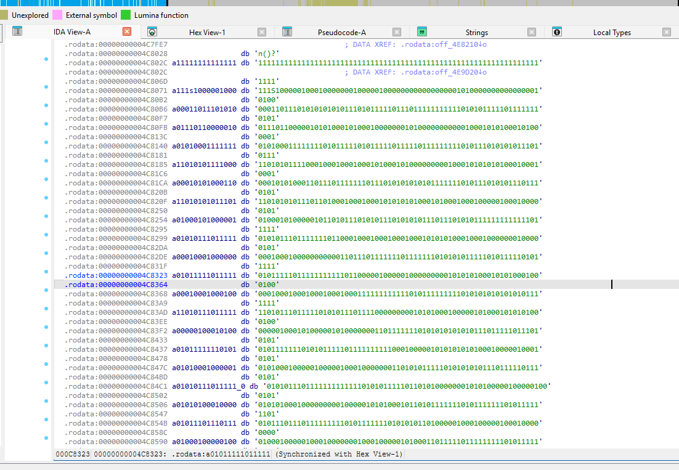Image resolution: width=679 pixels, height=470 pixels.
Task: Select label a01010100010000
Action: click(205, 405)
